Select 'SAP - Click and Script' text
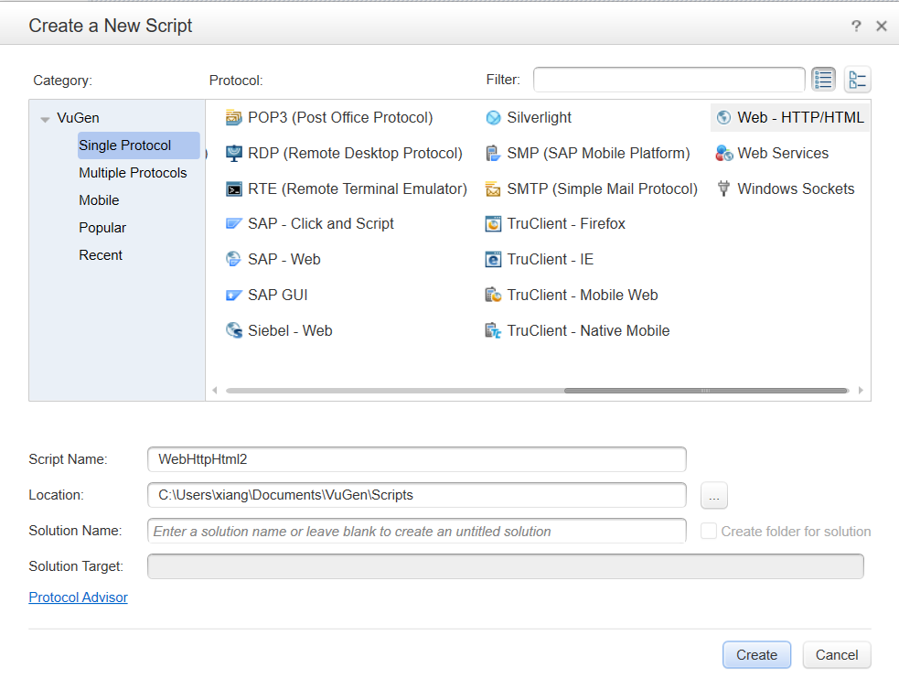The width and height of the screenshot is (899, 678). coord(321,223)
